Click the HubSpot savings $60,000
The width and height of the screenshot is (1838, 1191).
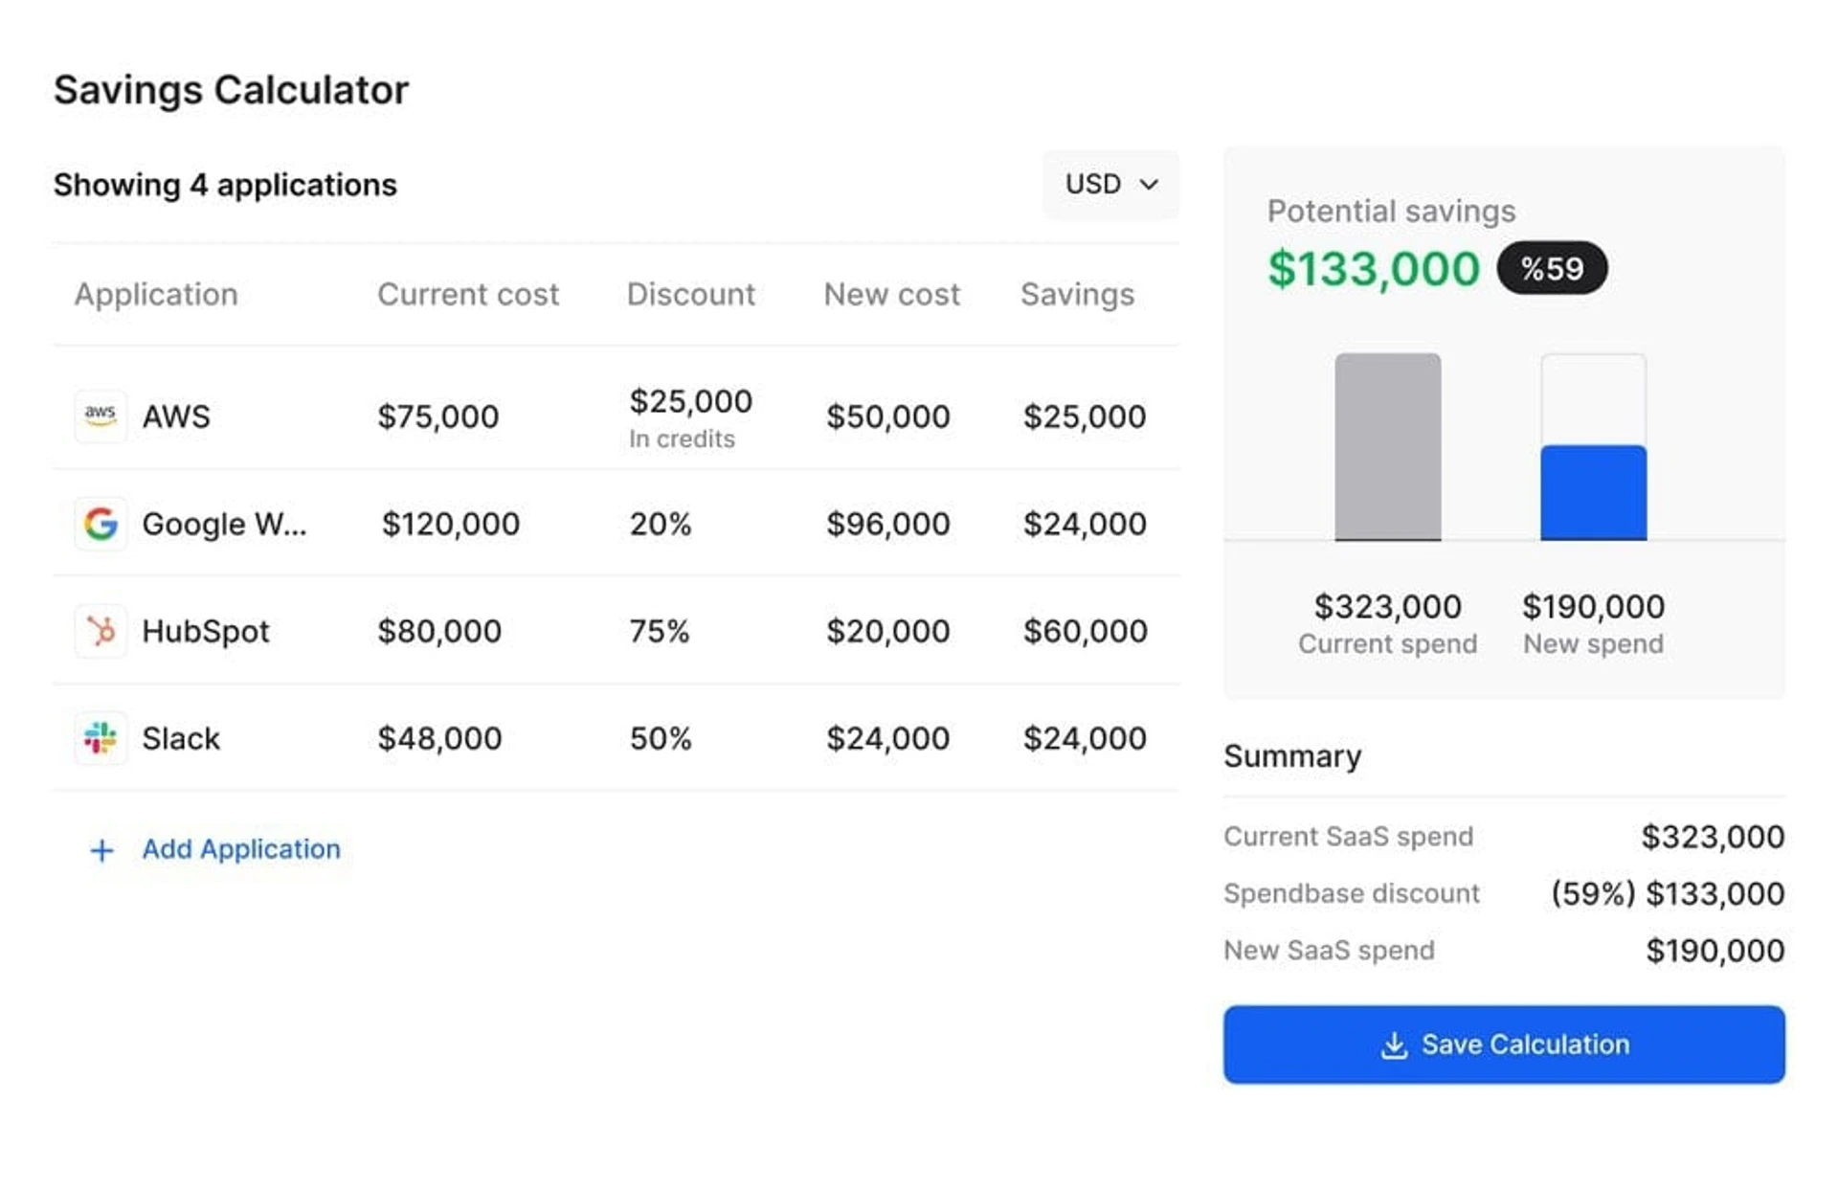pos(1086,631)
